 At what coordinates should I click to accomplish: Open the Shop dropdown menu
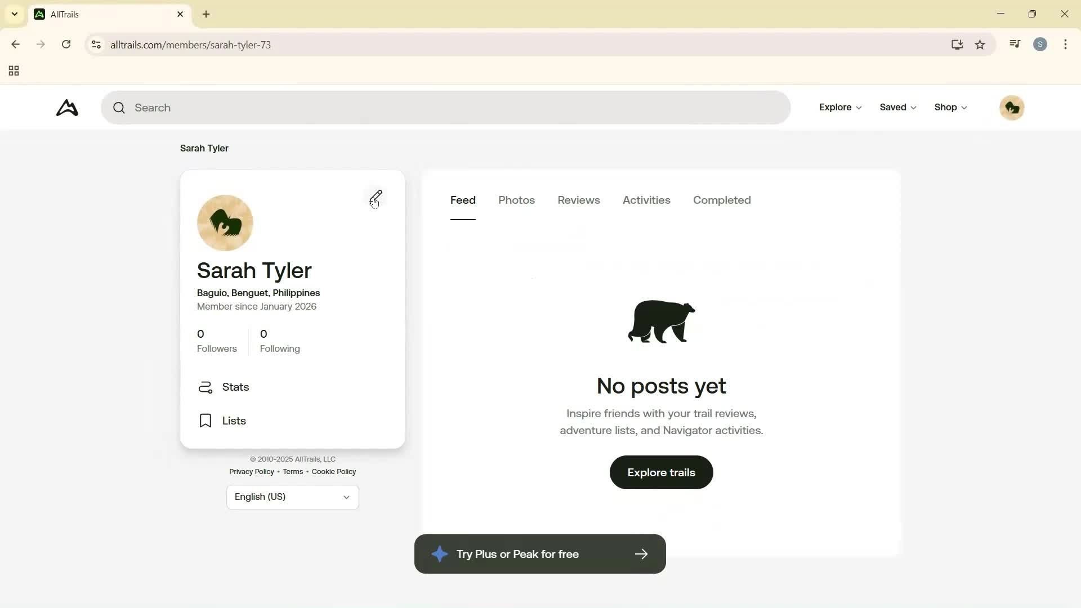coord(950,108)
